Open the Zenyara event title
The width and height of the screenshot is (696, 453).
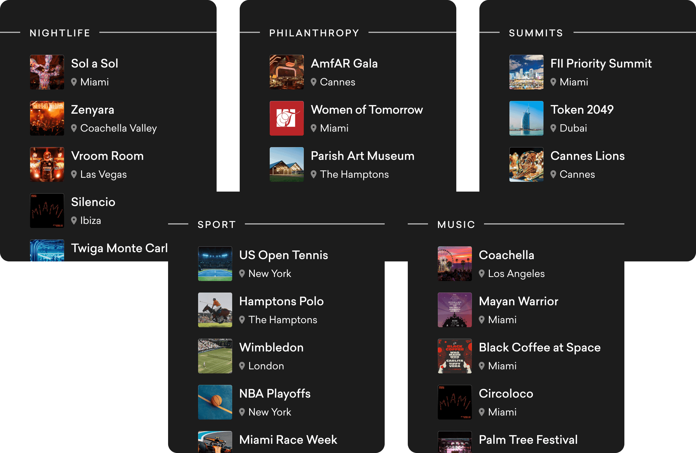click(92, 110)
